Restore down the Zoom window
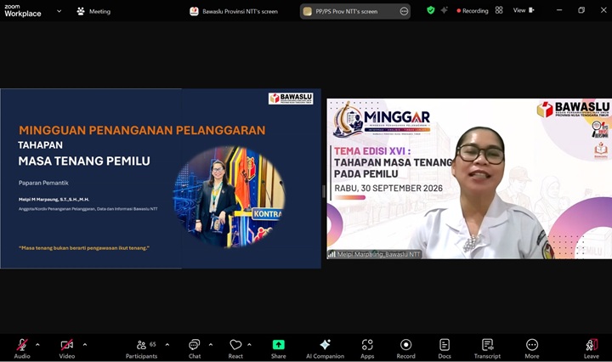This screenshot has width=612, height=362. pyautogui.click(x=581, y=10)
